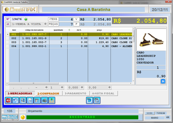Click green globe icon beside order 19476
This screenshot has height=123, width=173.
click(x=26, y=19)
